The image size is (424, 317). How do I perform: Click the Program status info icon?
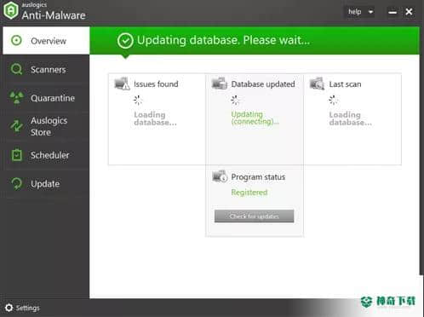pos(220,176)
